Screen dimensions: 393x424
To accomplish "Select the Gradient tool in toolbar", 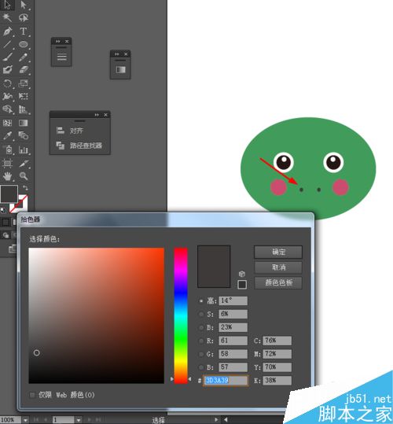I will coord(24,123).
